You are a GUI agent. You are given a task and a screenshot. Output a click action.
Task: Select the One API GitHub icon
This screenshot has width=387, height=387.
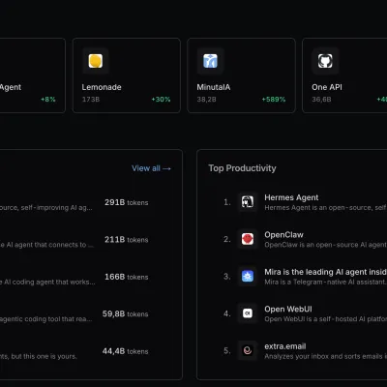(x=325, y=61)
